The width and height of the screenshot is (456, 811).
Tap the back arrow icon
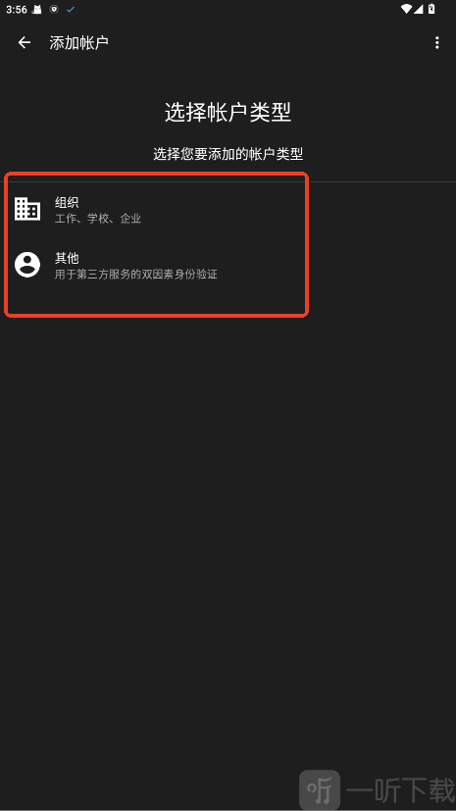pos(25,42)
